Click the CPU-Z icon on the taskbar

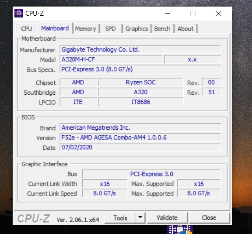tap(180, 230)
